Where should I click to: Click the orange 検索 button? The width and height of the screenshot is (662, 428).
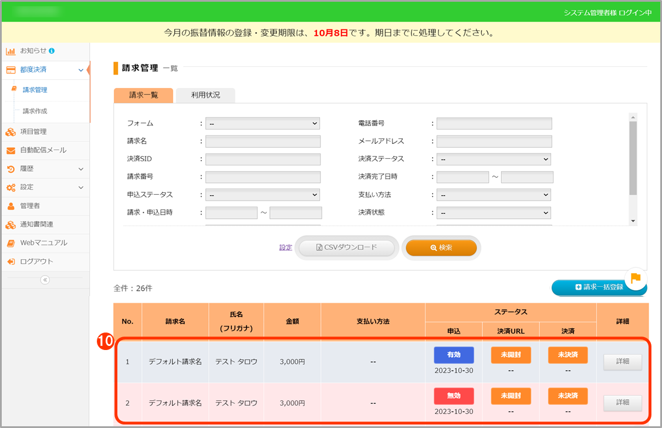tap(441, 248)
